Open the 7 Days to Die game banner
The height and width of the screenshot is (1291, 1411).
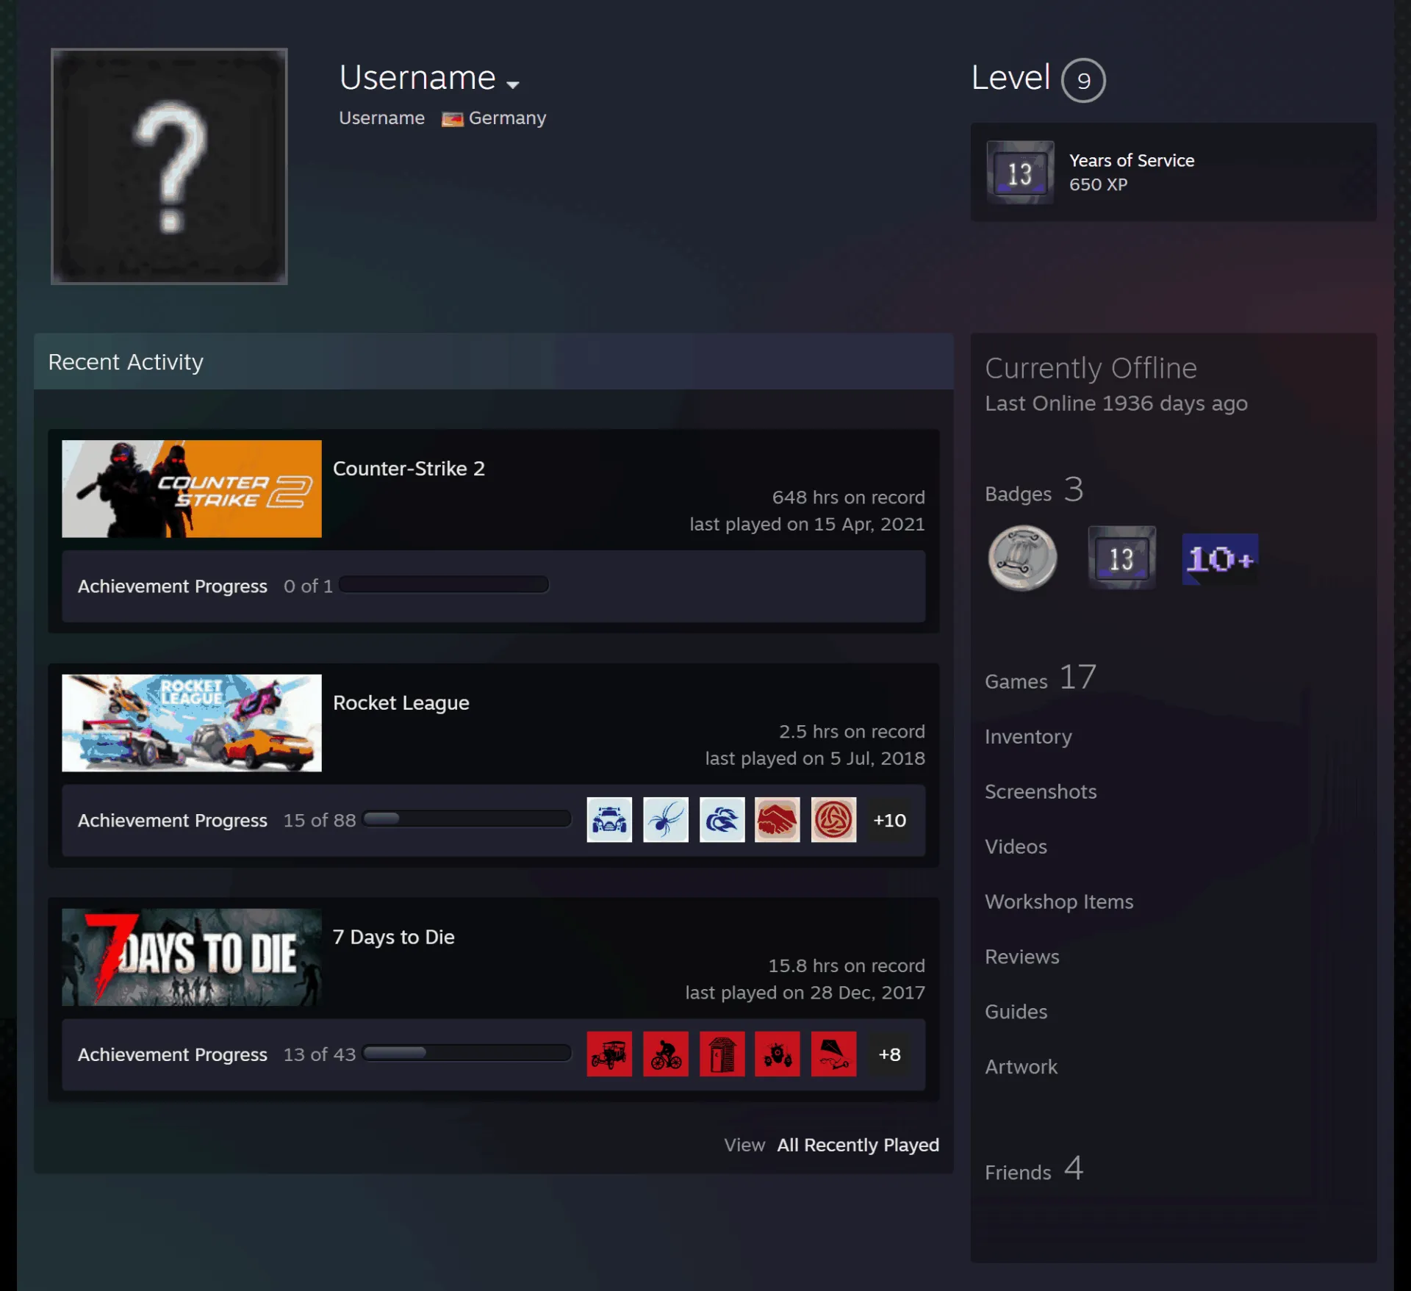tap(192, 957)
